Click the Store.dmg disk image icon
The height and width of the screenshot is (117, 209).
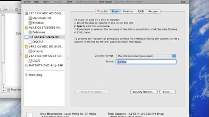(x=26, y=75)
